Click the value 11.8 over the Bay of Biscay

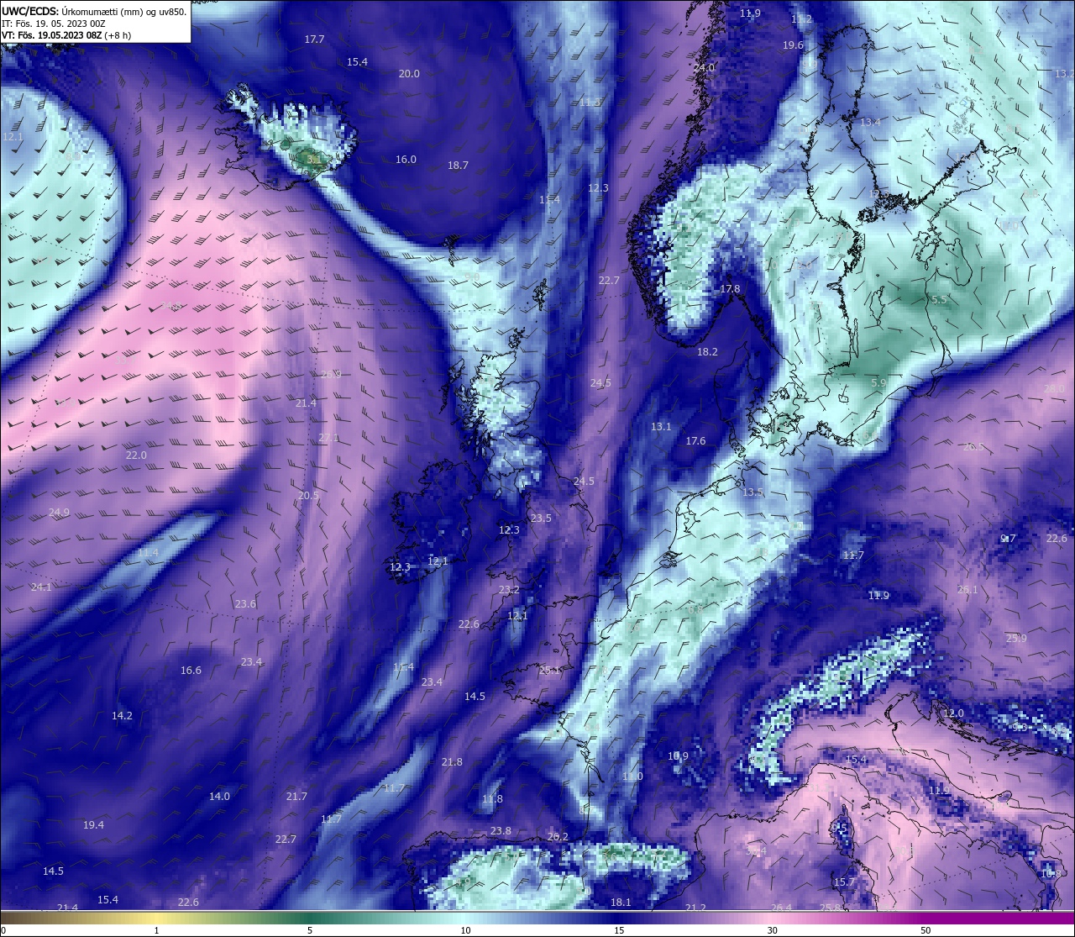[492, 799]
